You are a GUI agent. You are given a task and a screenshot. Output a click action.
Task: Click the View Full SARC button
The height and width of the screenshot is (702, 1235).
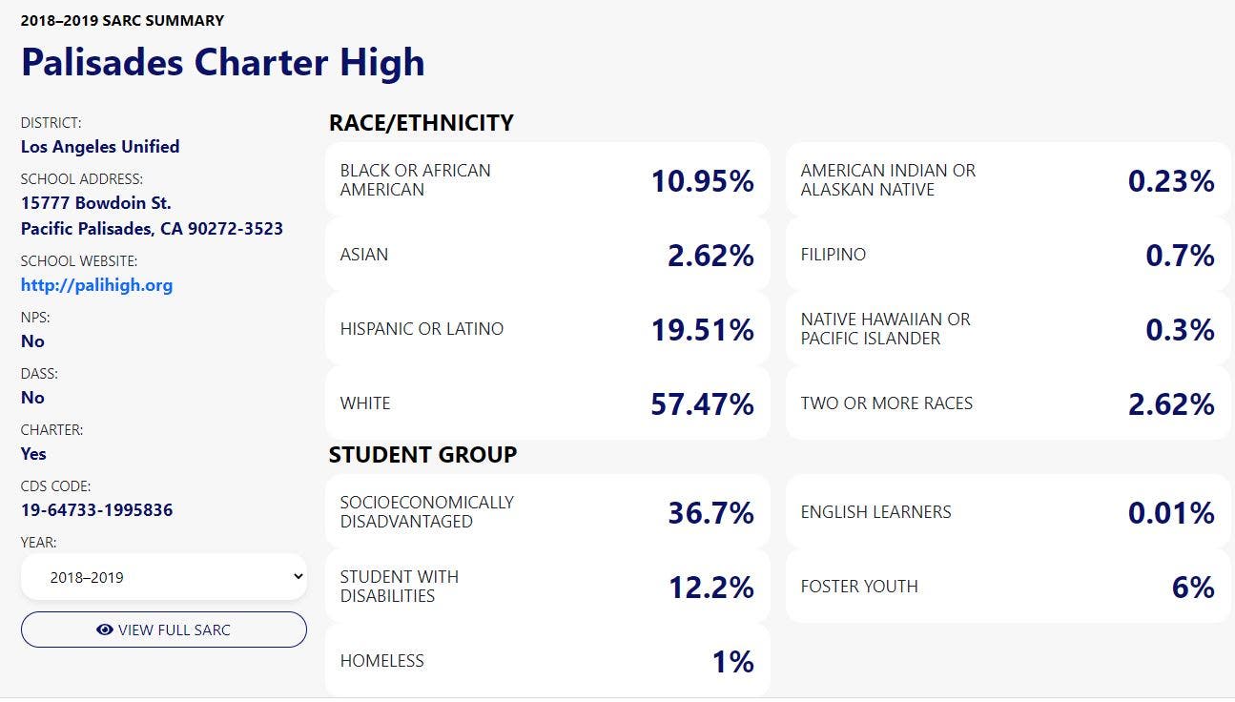tap(164, 630)
